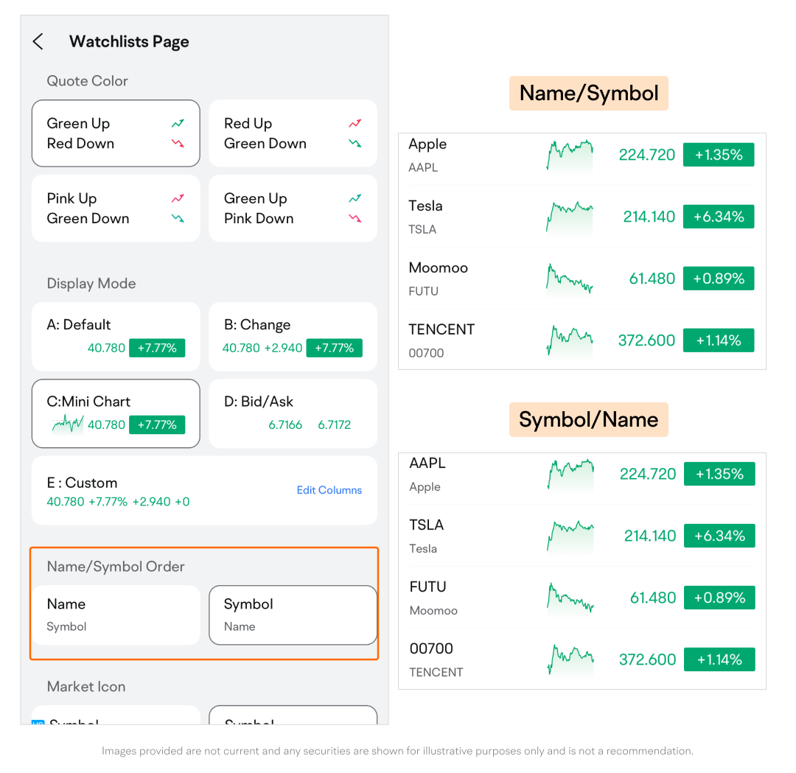
Task: Click the green down arrow icon in Red Up Green Down
Action: (x=355, y=144)
